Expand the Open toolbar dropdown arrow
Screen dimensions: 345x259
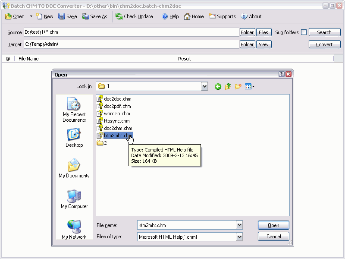(x=31, y=16)
